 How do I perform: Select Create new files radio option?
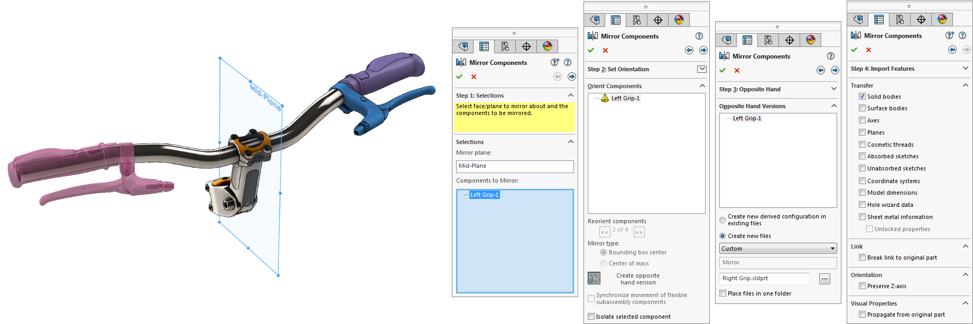(x=722, y=236)
